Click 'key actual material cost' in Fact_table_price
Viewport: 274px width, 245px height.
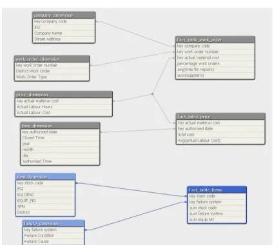tap(220, 122)
